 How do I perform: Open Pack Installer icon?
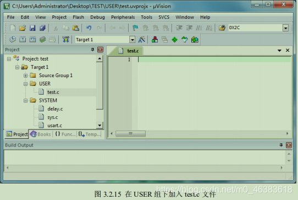pos(195,40)
